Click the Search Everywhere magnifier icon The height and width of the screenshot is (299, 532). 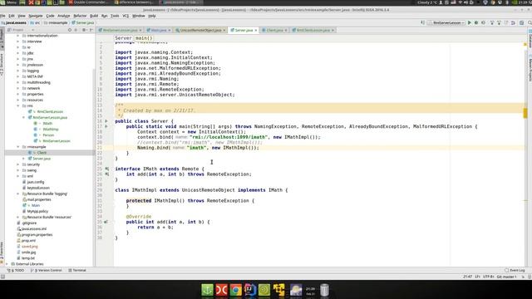(530, 22)
